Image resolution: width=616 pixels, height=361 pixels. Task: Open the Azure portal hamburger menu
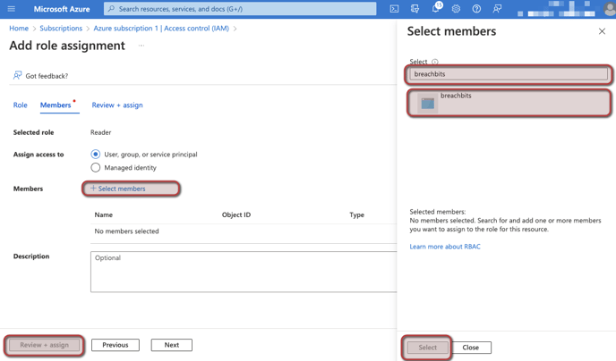click(12, 9)
